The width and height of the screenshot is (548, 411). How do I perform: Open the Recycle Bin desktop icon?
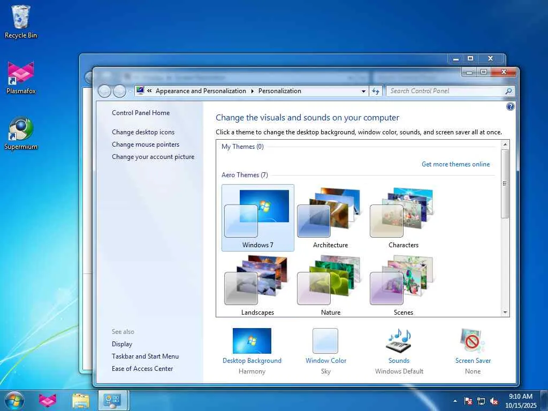pyautogui.click(x=21, y=21)
